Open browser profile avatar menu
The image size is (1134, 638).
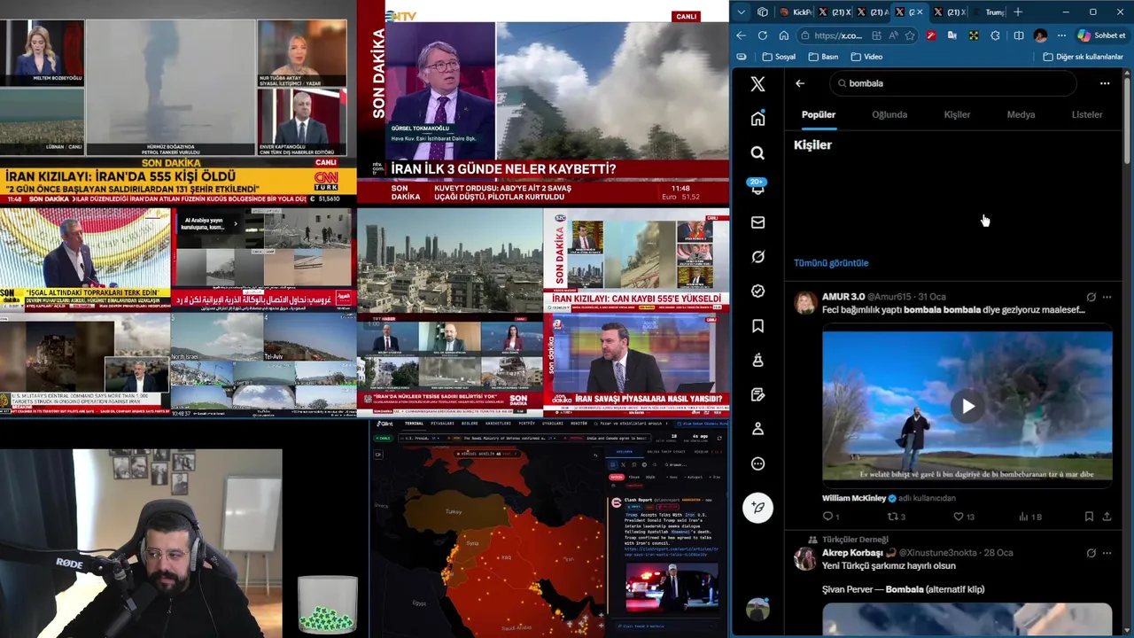(1040, 35)
